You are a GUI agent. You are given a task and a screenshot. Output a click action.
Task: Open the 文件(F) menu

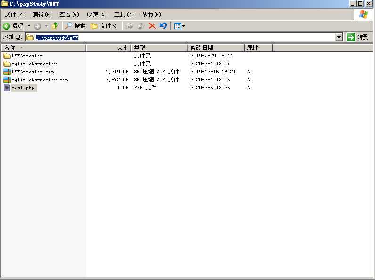(x=15, y=15)
